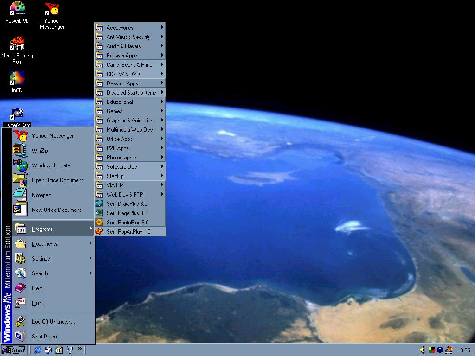
Task: Click the flame tray icon beside the clock
Action: tap(449, 350)
